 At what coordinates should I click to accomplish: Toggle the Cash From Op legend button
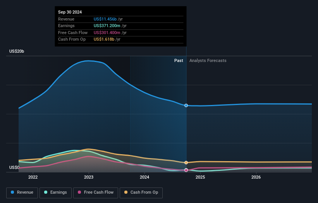141,193
